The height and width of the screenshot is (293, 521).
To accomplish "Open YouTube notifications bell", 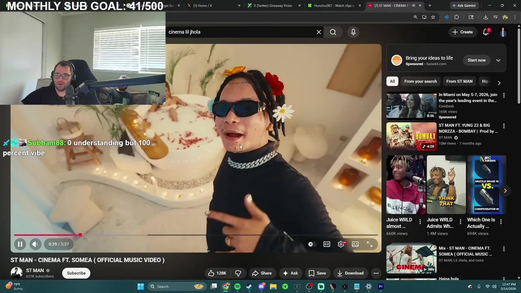I will pyautogui.click(x=486, y=32).
